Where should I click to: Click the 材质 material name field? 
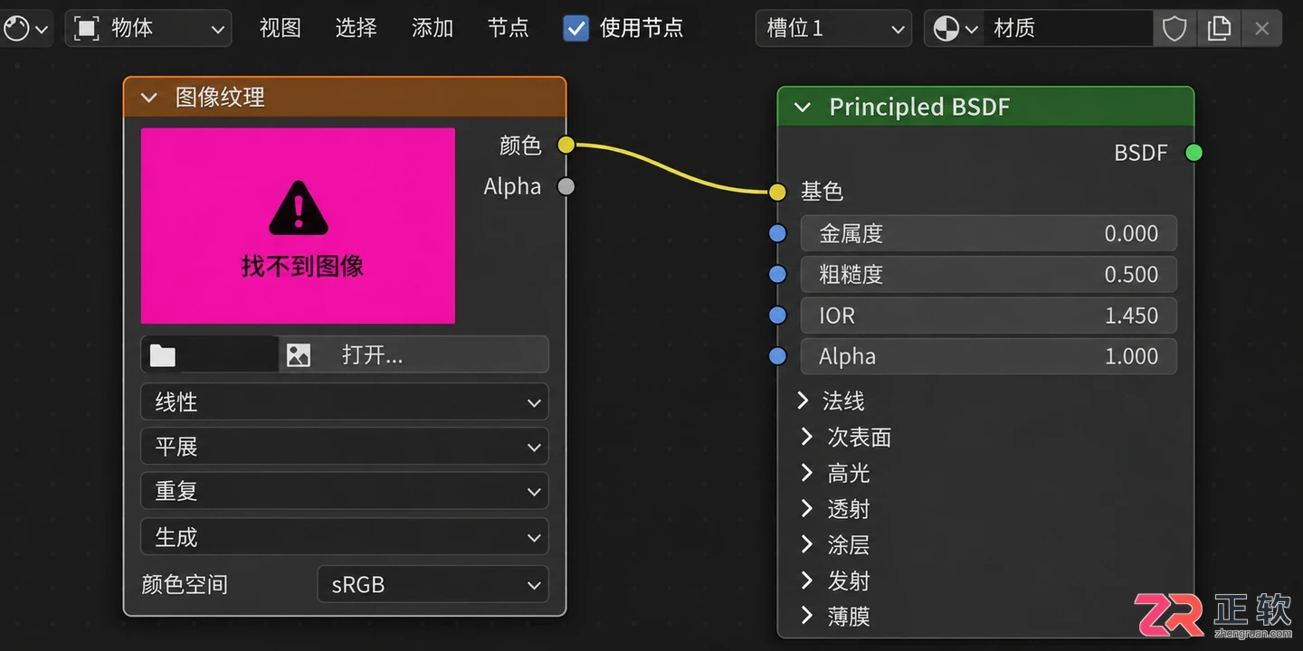pos(1068,29)
